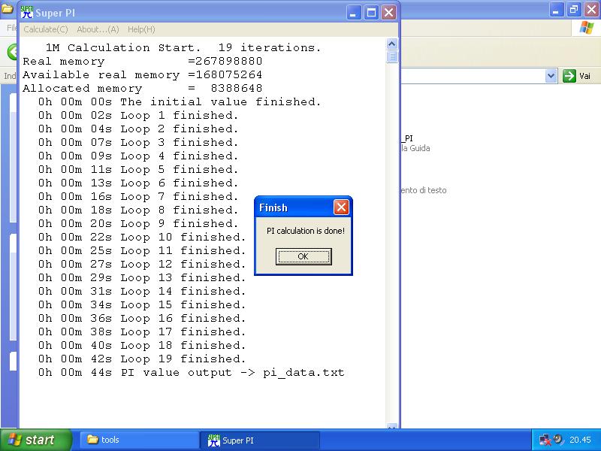Open the Windows start menu
601x451 pixels.
coord(36,440)
